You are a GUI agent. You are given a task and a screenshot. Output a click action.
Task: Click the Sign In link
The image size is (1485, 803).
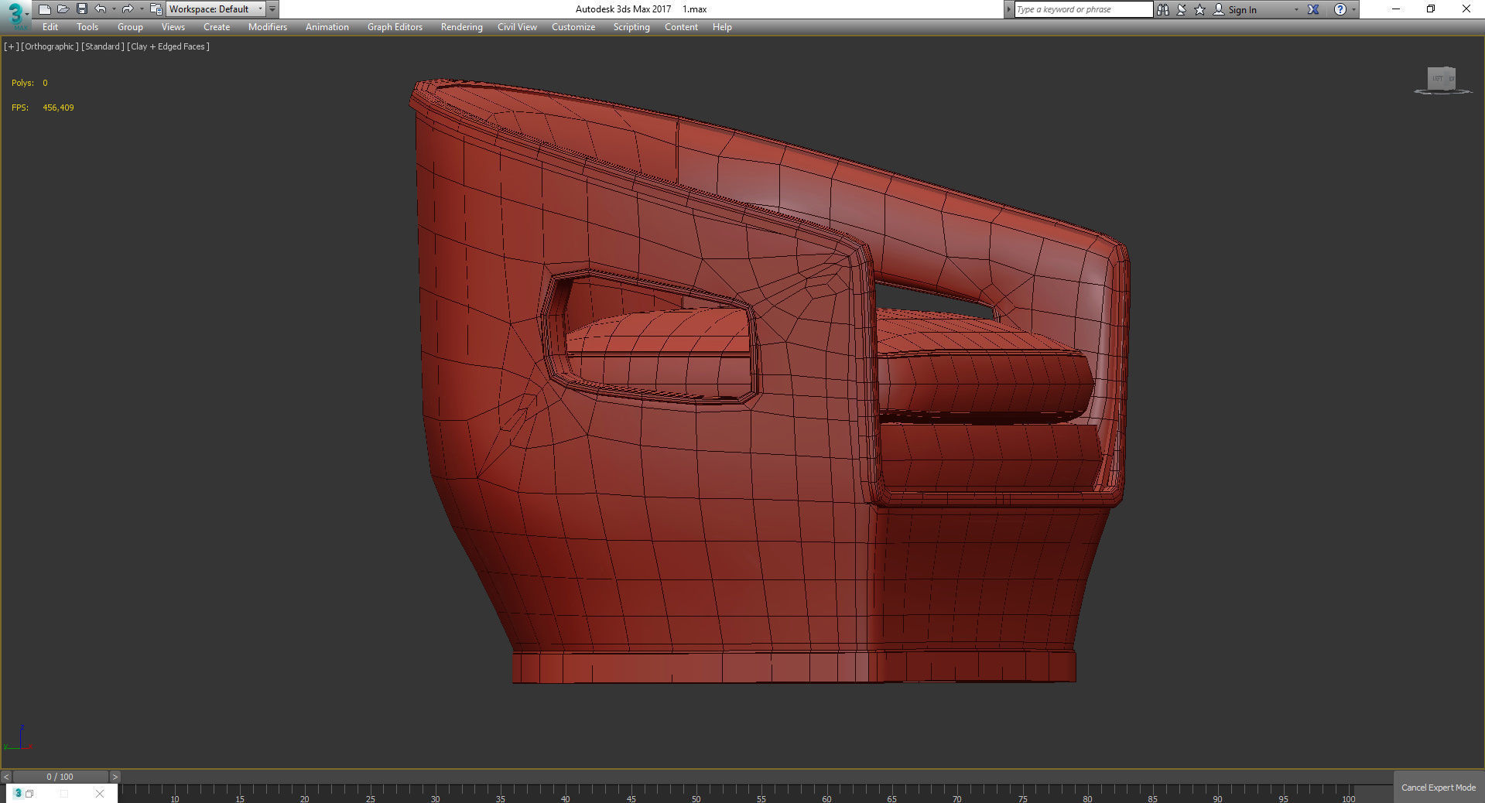point(1242,10)
